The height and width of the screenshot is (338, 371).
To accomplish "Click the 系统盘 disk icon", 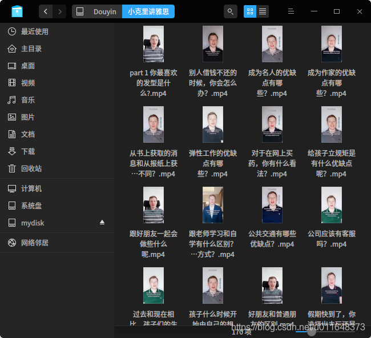I will click(x=12, y=206).
